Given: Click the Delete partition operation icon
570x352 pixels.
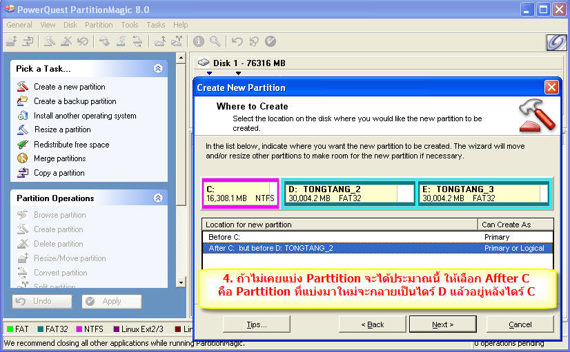Looking at the screenshot, I should [23, 243].
